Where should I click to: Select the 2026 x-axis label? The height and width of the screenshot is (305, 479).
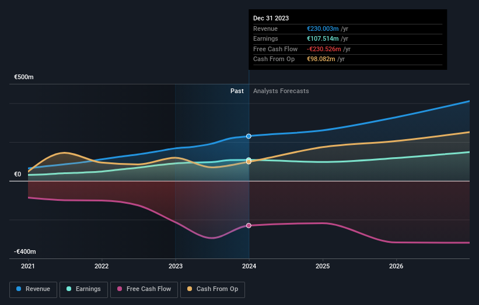click(396, 266)
